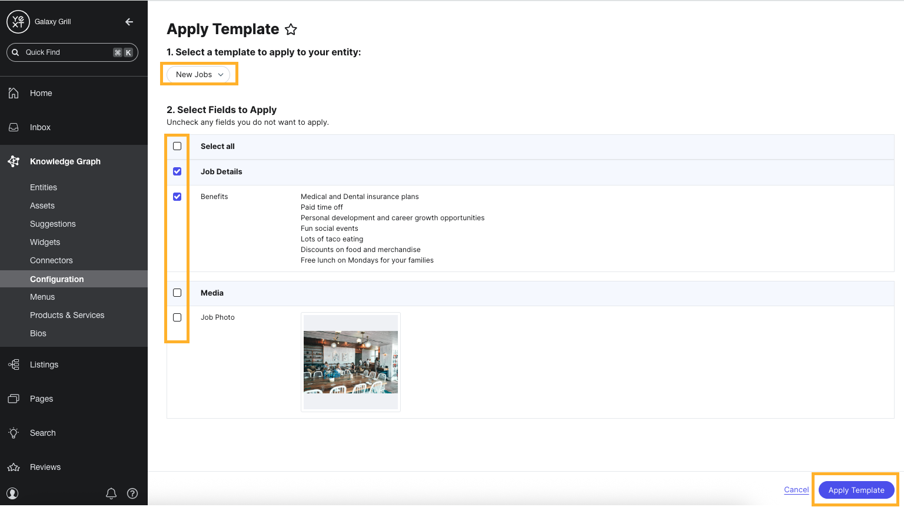Image resolution: width=904 pixels, height=507 pixels.
Task: Open the Knowledge Graph section icon
Action: [x=13, y=161]
